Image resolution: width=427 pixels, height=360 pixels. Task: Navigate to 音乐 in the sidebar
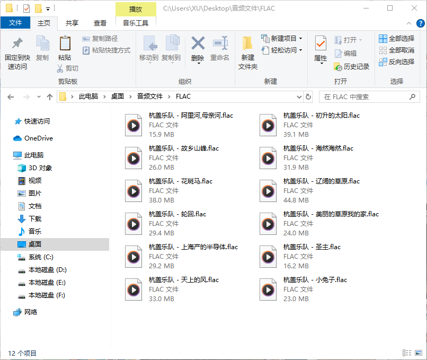[x=33, y=232]
